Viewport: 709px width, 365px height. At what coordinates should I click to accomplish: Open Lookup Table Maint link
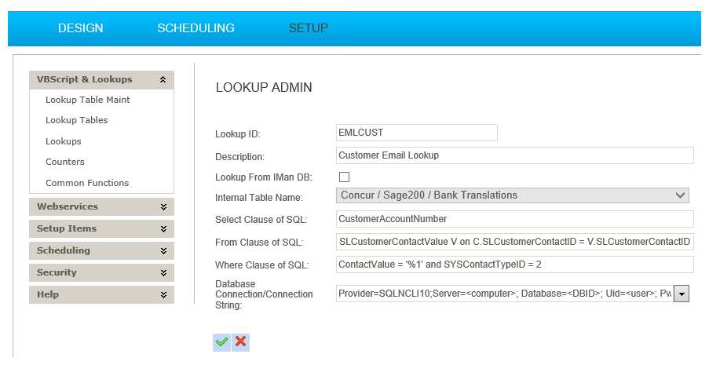[x=88, y=100]
